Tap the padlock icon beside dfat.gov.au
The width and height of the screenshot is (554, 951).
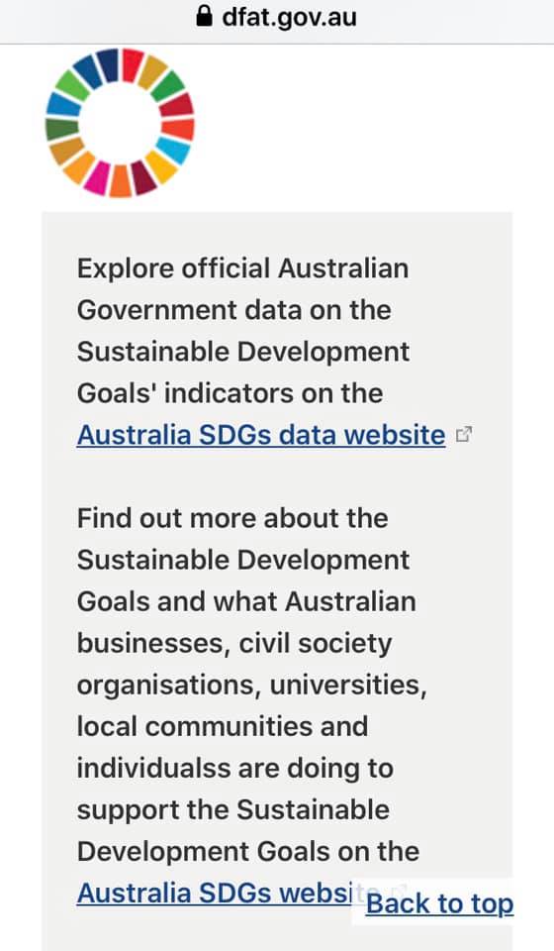click(205, 17)
